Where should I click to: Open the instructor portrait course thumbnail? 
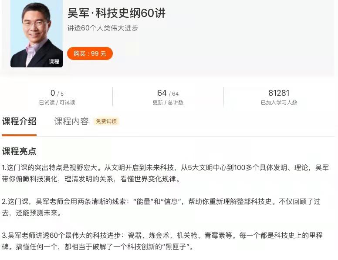pyautogui.click(x=37, y=33)
